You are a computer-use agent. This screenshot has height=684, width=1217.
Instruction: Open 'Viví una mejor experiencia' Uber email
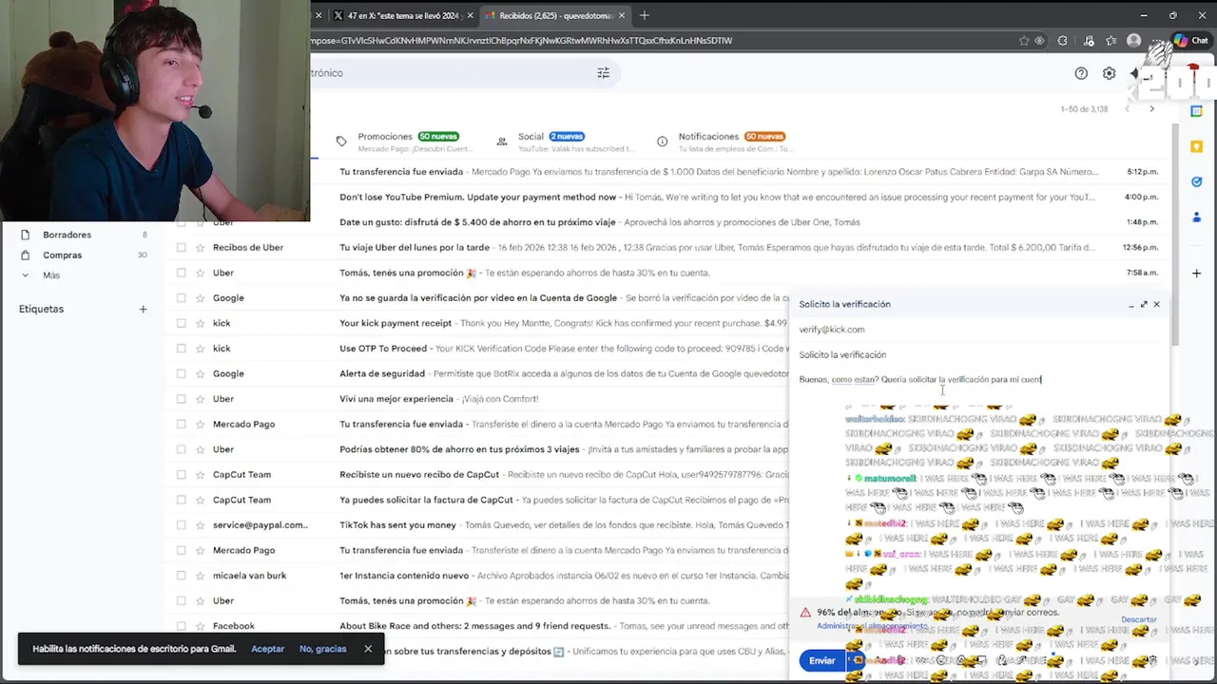(400, 399)
